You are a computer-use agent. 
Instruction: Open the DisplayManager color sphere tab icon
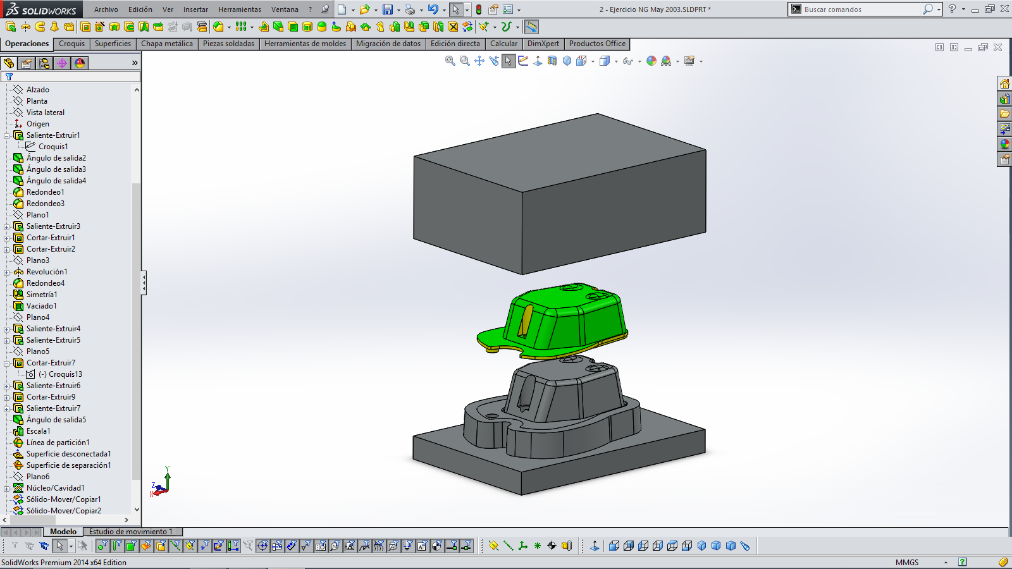point(80,63)
